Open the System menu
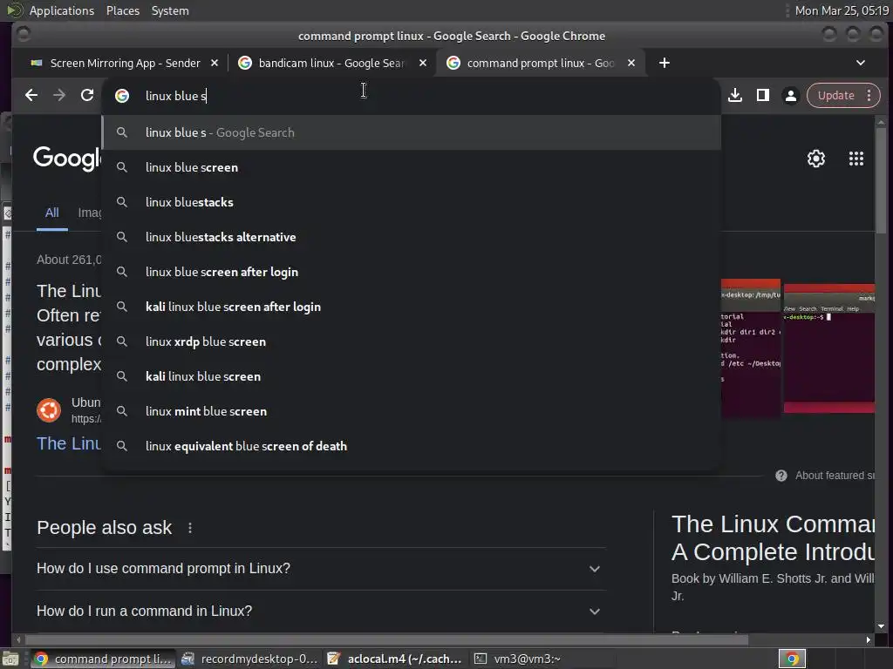The image size is (893, 669). coord(170,10)
